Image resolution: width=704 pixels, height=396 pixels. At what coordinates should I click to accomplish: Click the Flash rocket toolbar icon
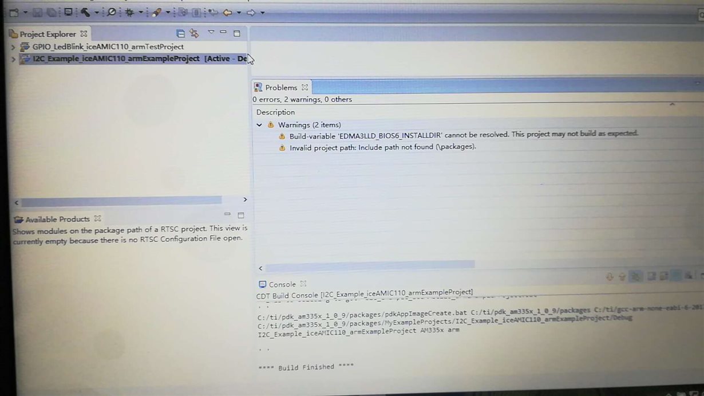[156, 12]
